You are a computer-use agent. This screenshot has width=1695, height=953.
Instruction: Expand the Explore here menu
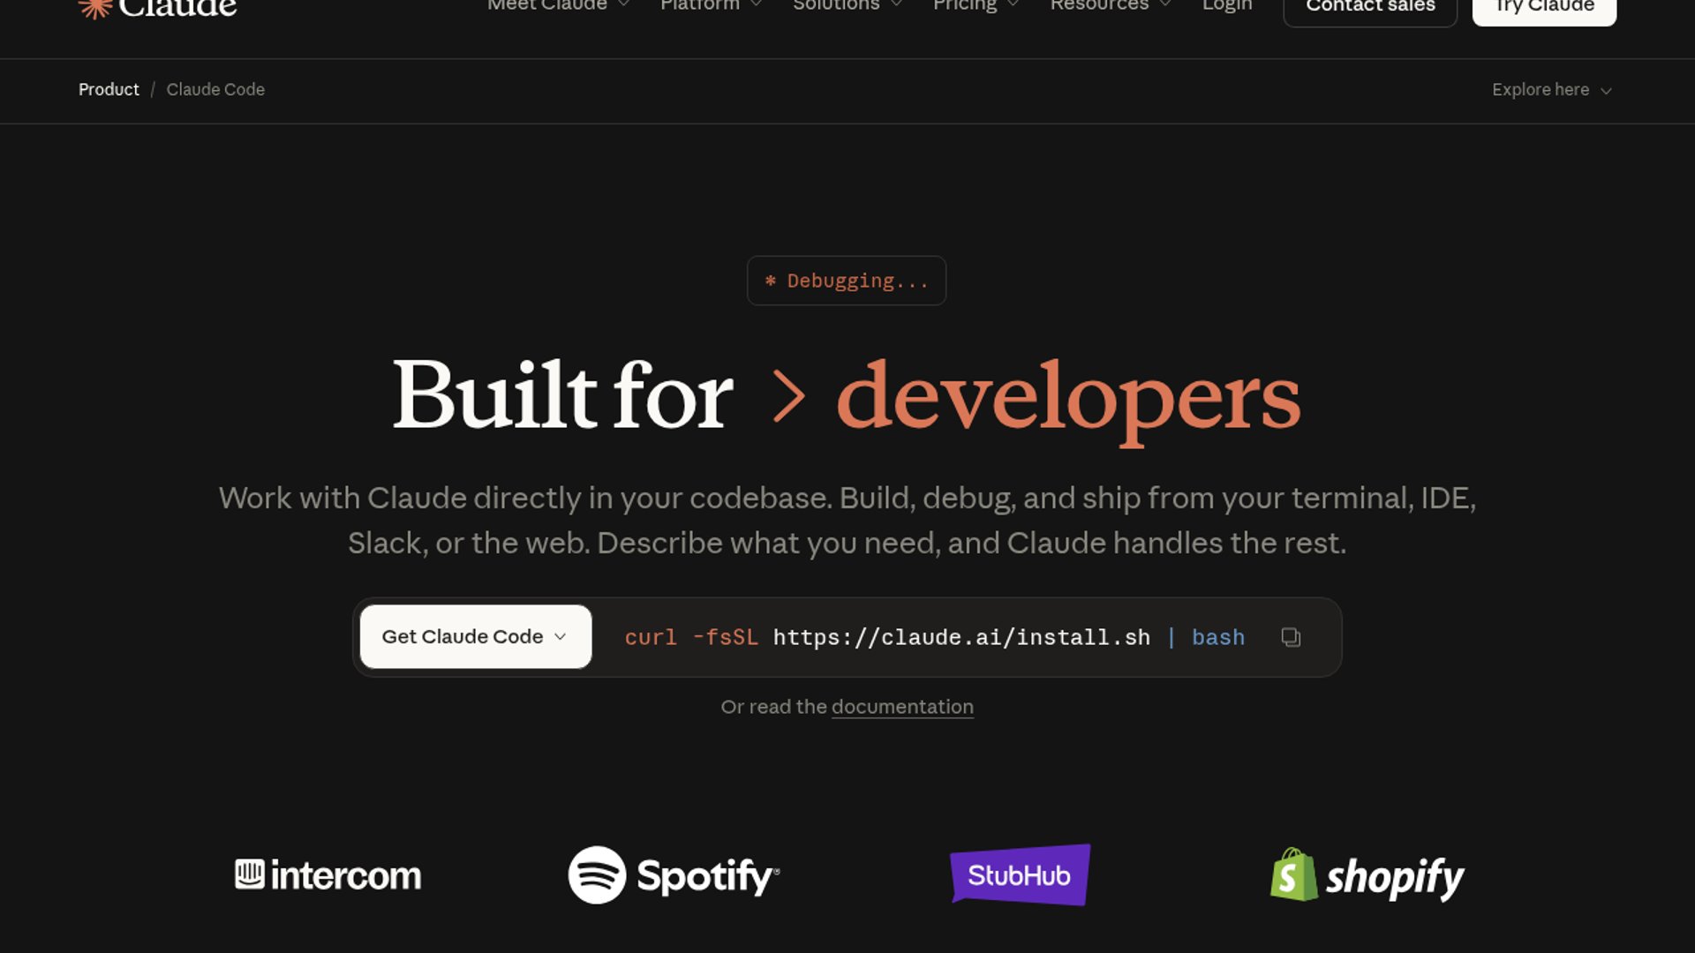(1551, 90)
